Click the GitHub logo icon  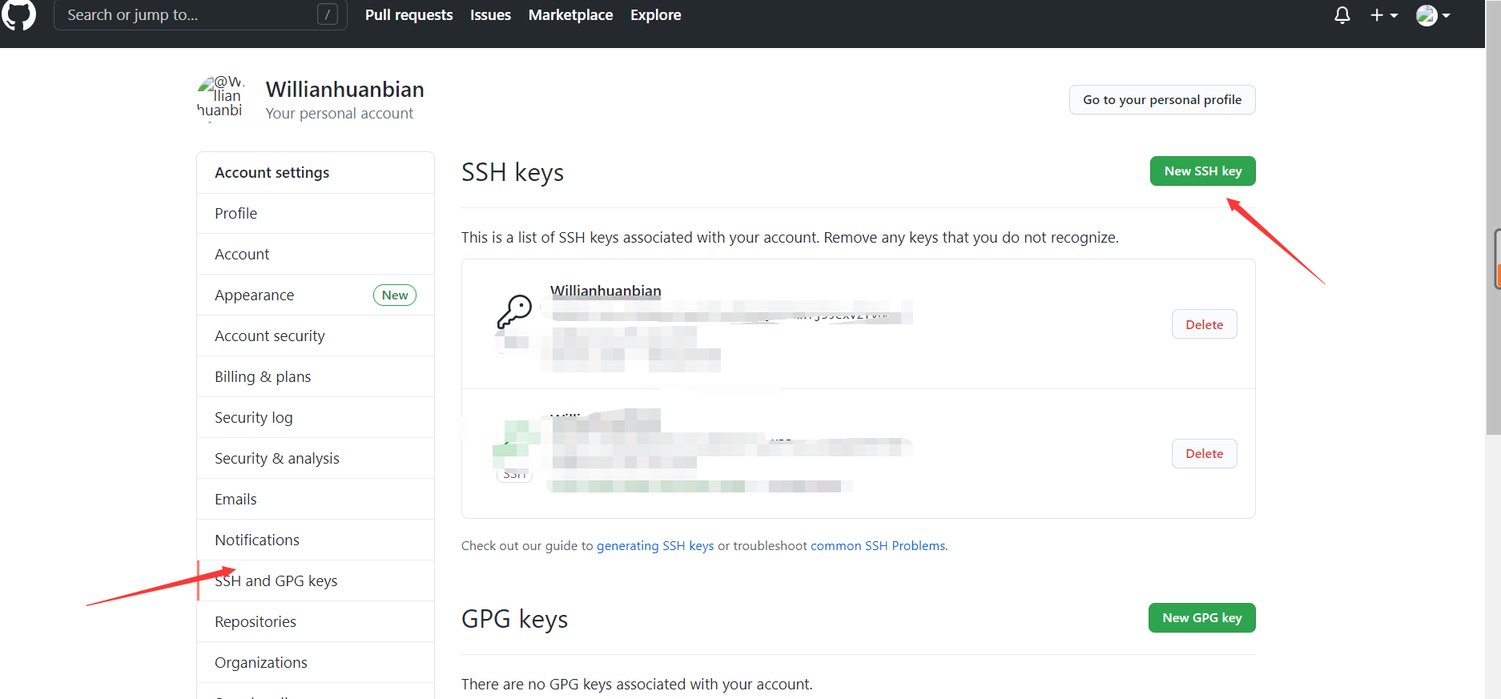pyautogui.click(x=18, y=14)
